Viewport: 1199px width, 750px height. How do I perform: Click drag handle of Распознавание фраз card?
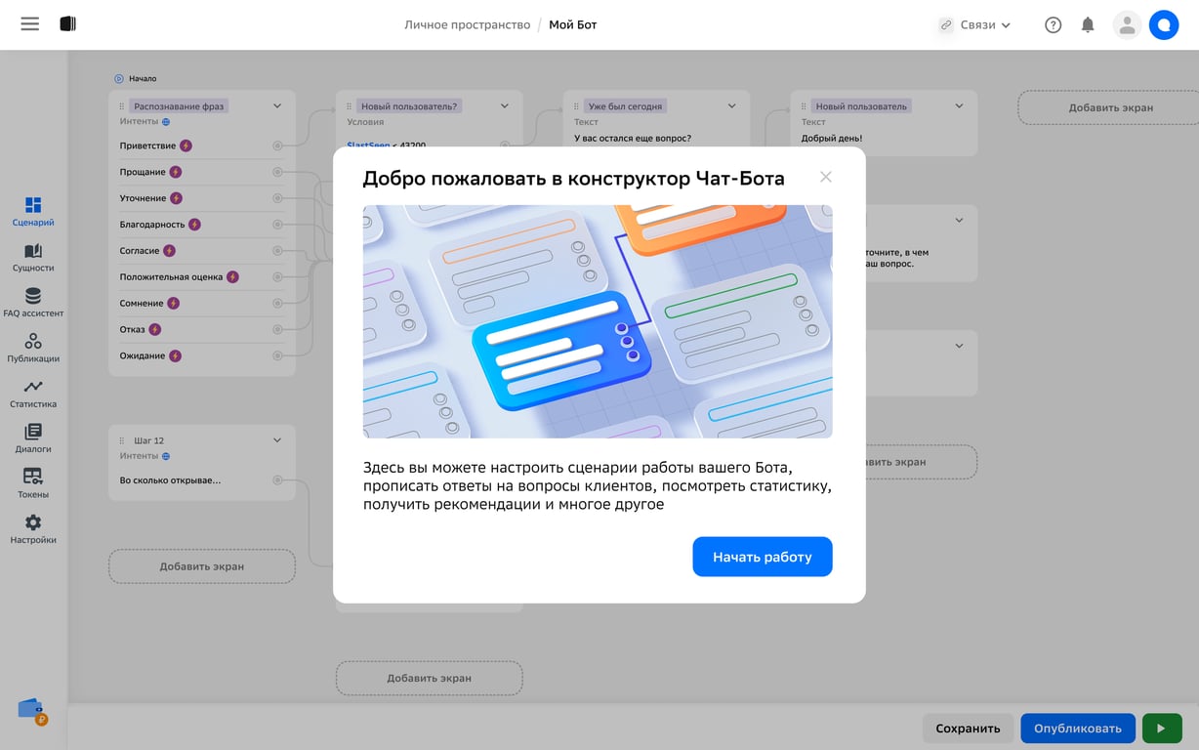(x=122, y=106)
